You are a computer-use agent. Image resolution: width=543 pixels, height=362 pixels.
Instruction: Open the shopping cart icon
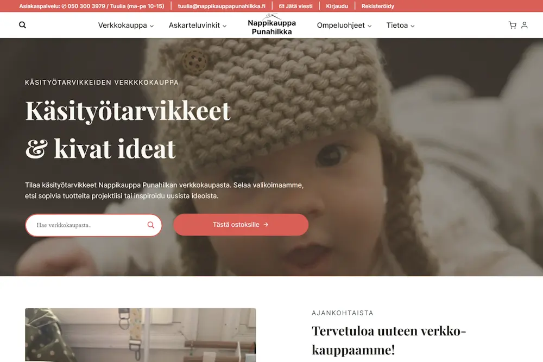(x=513, y=25)
